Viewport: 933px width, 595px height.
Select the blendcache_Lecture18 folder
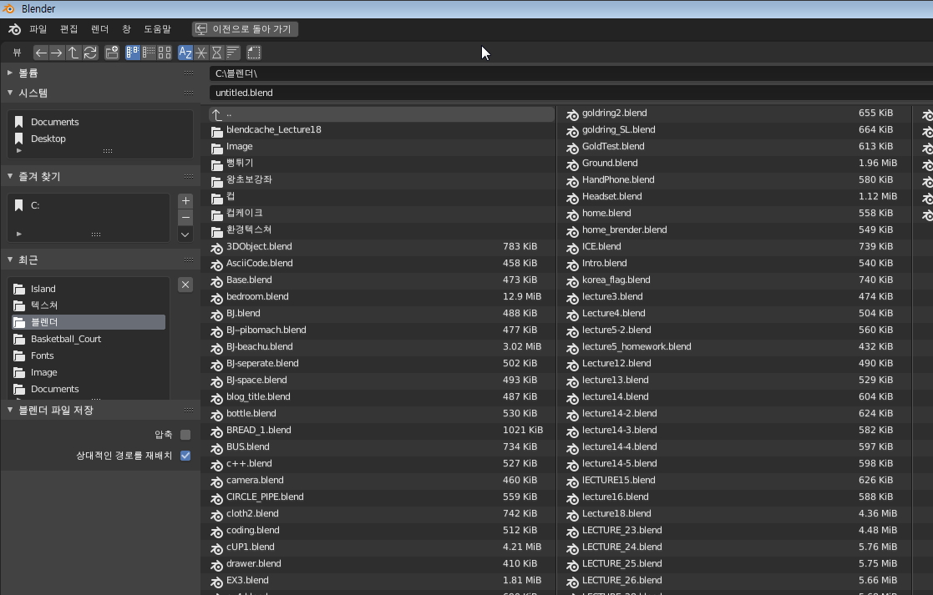(382, 129)
